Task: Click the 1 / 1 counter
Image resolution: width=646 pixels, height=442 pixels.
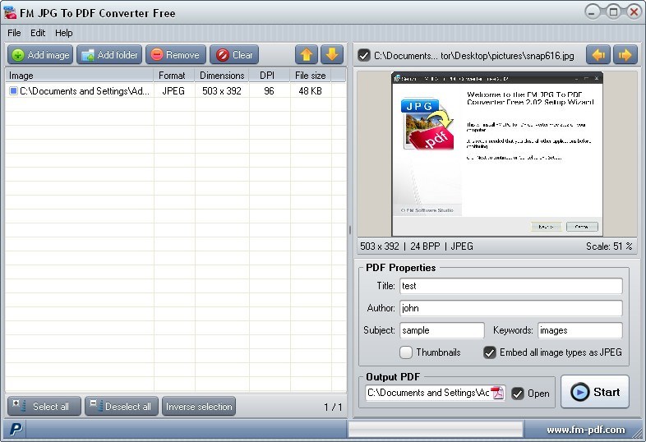Action: (x=333, y=407)
